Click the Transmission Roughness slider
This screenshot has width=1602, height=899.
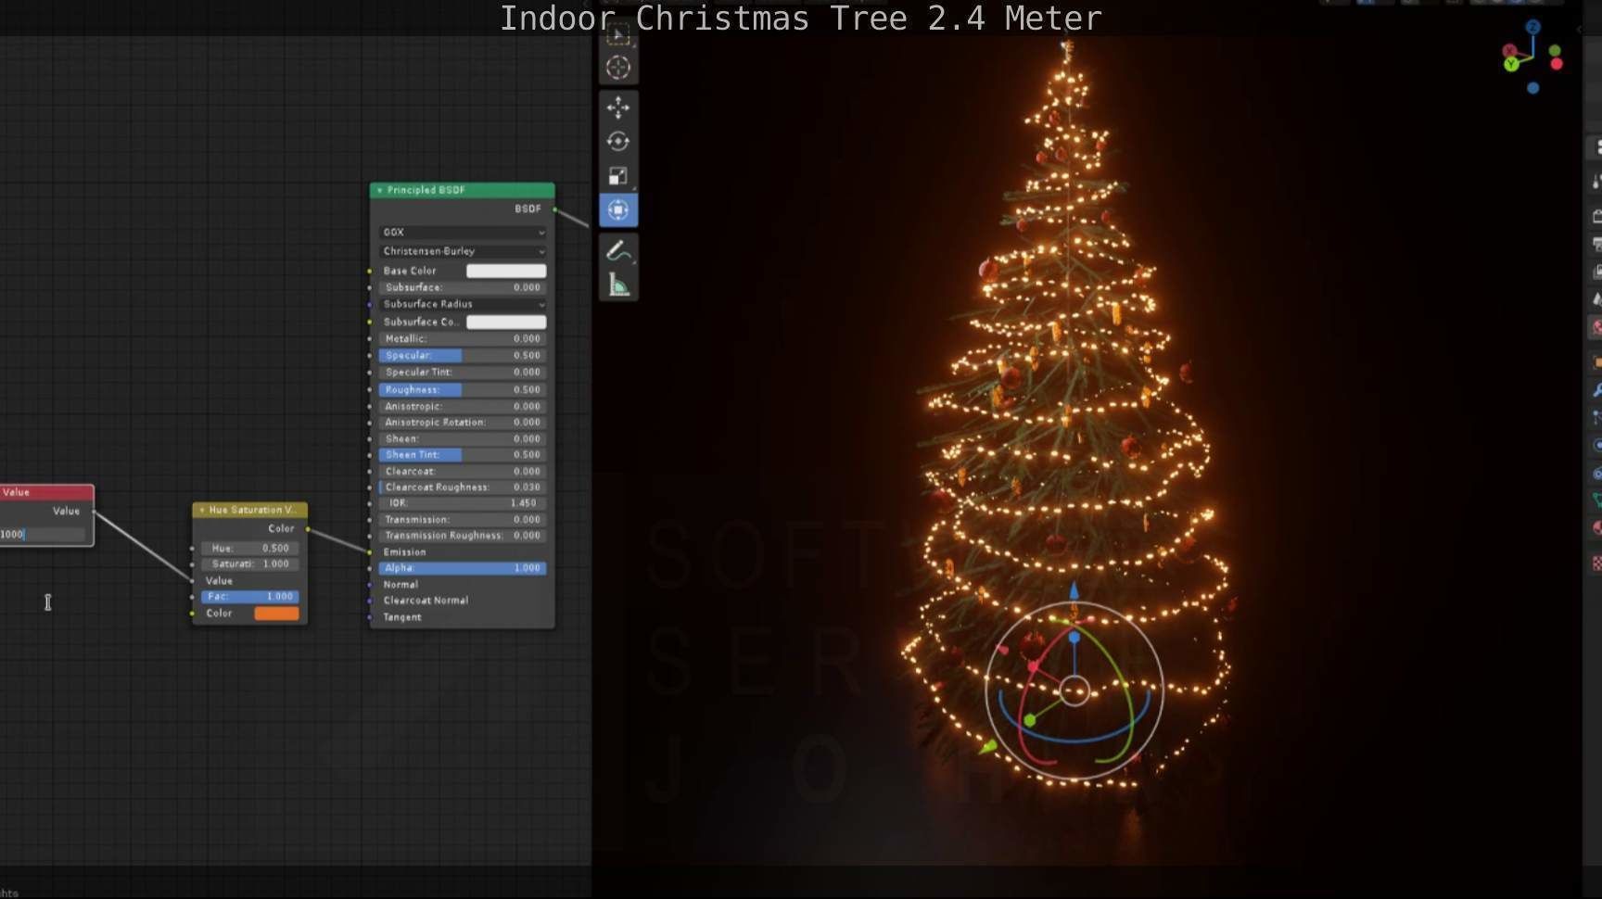pos(463,536)
